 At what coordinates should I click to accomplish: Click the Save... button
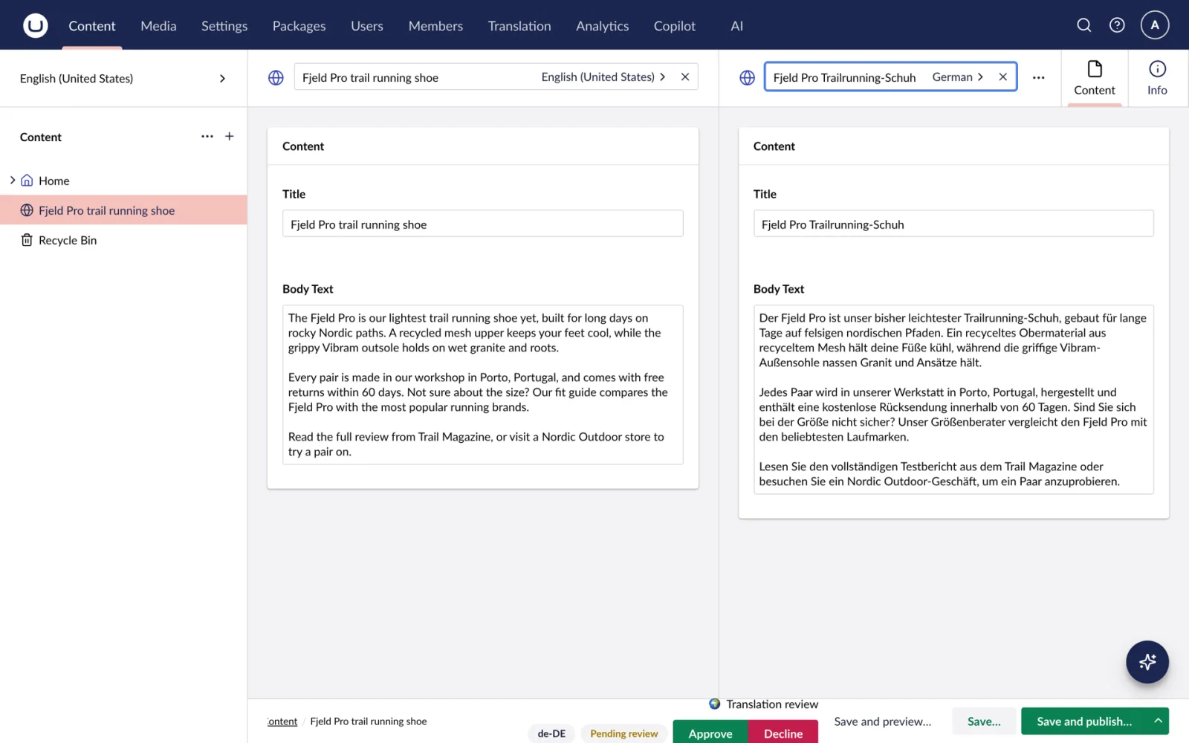984,721
